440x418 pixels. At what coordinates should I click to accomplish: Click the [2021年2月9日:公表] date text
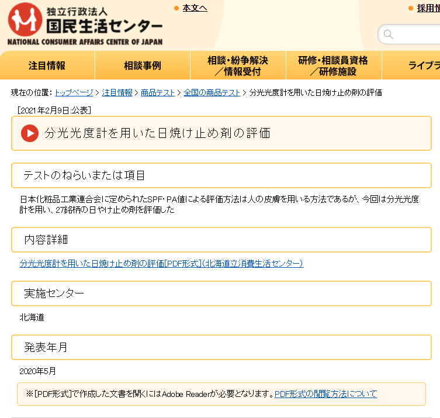point(54,110)
